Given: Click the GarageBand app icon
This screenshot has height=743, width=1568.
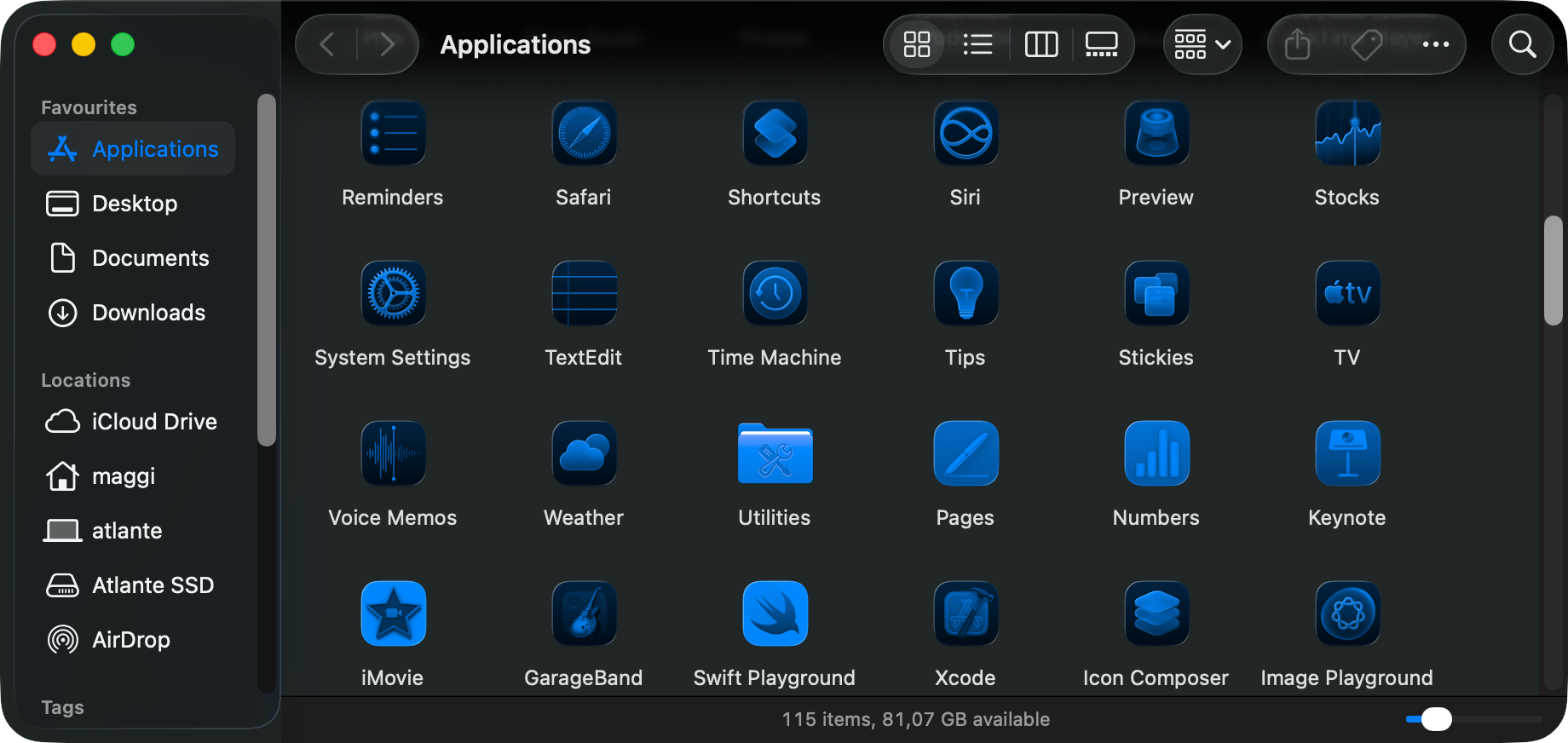Looking at the screenshot, I should pos(584,613).
